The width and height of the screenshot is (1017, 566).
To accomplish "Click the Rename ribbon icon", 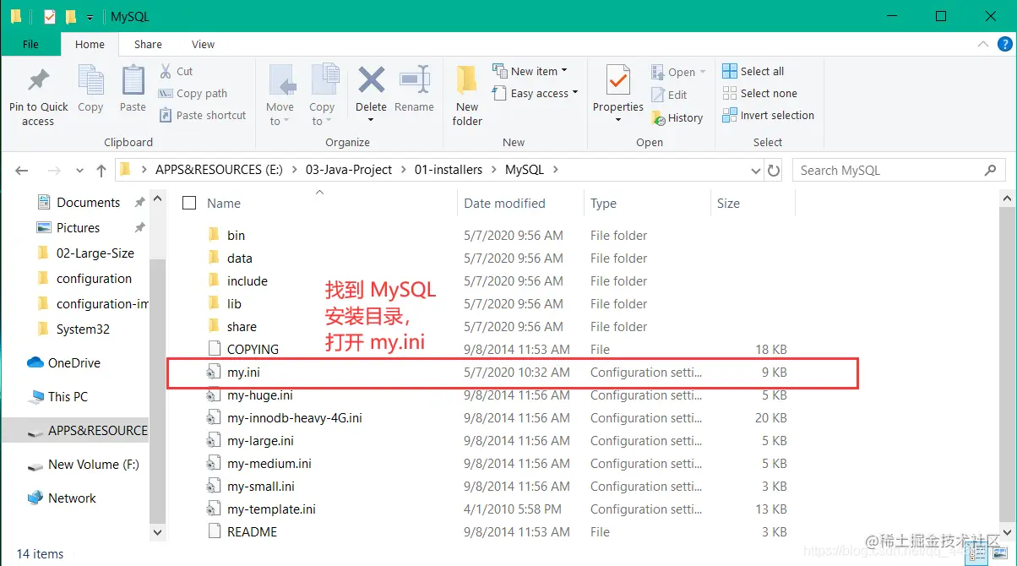I will click(414, 80).
